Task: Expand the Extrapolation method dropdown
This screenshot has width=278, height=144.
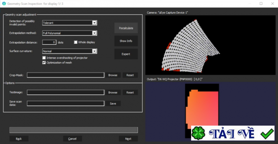Action: pos(94,33)
